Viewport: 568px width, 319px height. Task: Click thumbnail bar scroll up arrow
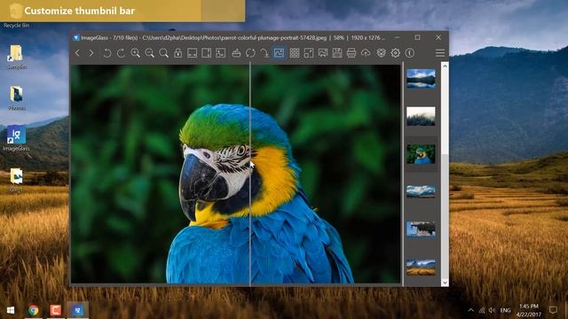pos(445,66)
